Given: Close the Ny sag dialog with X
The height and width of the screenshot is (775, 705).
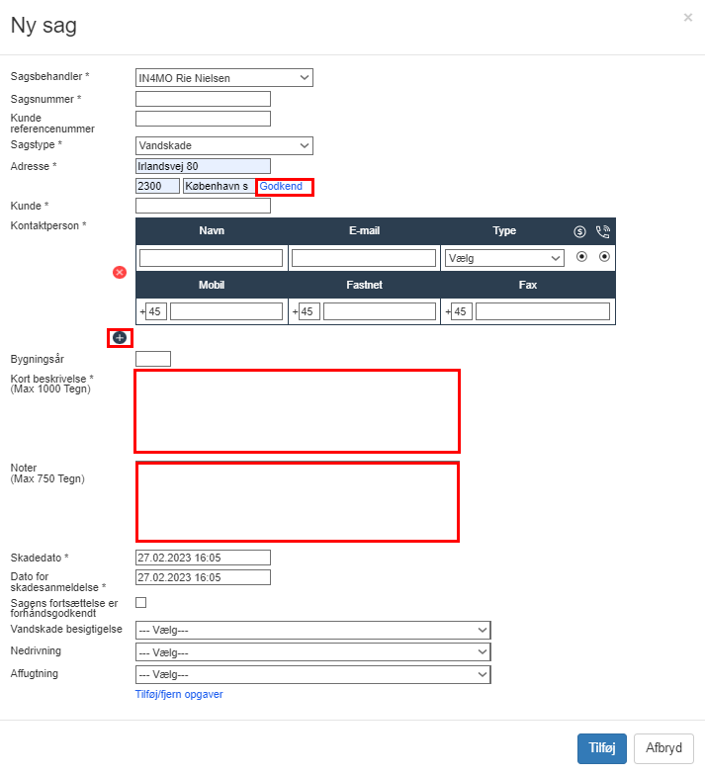Looking at the screenshot, I should click(x=688, y=18).
